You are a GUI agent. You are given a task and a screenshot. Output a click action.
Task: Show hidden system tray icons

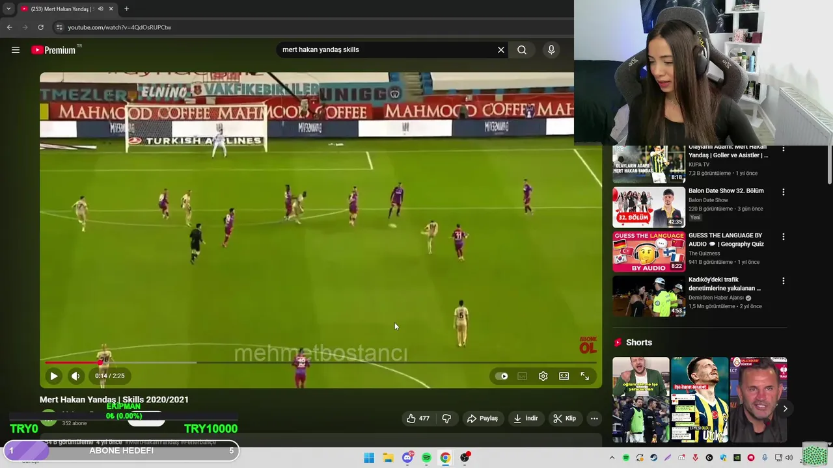tap(612, 458)
